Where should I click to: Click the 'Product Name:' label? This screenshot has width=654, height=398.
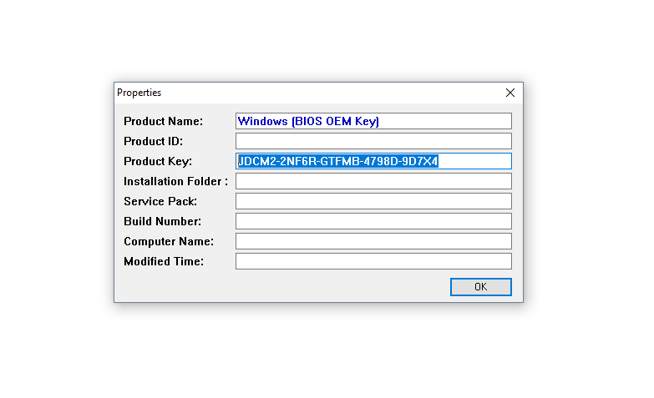(163, 121)
